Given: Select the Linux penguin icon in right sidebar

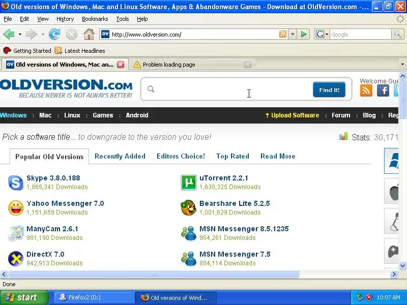Looking at the screenshot, I should 391,221.
